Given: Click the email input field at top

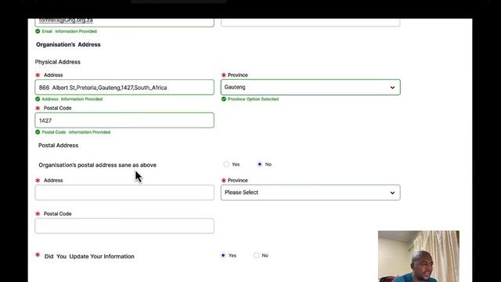Looking at the screenshot, I should [124, 22].
